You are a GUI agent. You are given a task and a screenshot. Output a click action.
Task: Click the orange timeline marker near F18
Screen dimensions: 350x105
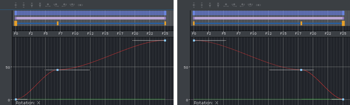301,23
